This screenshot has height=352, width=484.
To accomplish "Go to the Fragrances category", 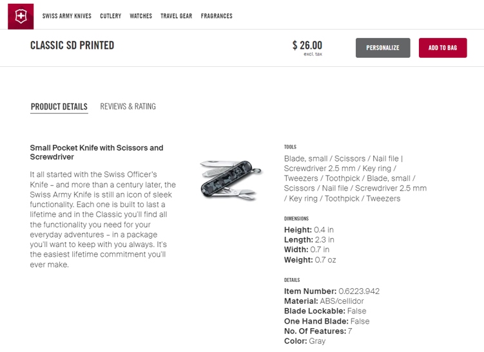I will tap(217, 16).
